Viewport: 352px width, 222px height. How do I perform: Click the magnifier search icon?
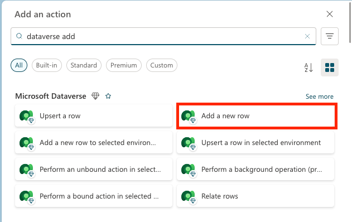point(20,36)
